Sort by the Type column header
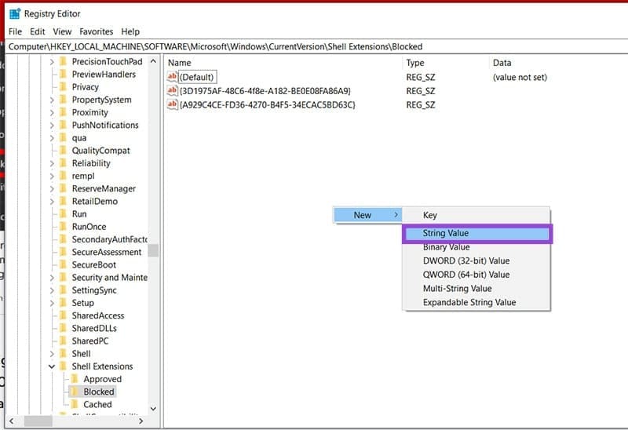Viewport: 628px width, 430px height. tap(415, 63)
